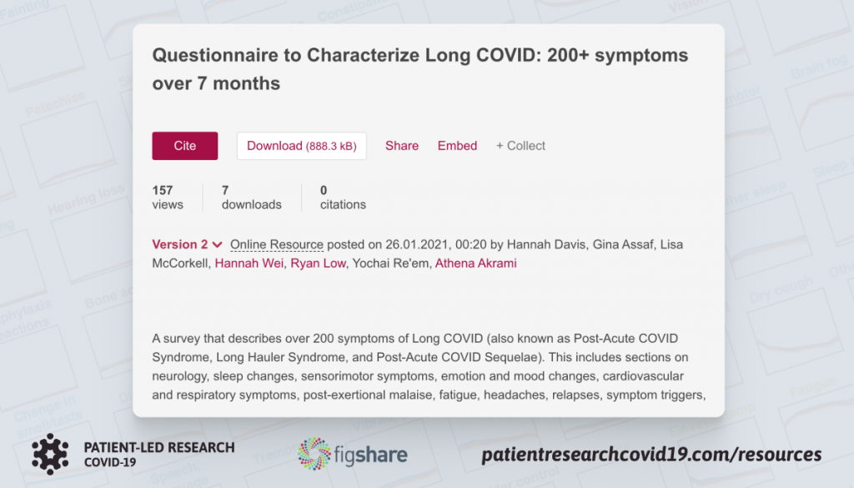
Task: Click the 0 citations counter
Action: pyautogui.click(x=343, y=197)
